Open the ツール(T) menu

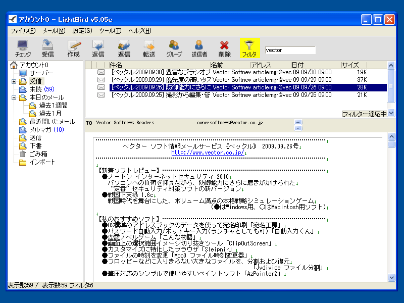pyautogui.click(x=110, y=31)
